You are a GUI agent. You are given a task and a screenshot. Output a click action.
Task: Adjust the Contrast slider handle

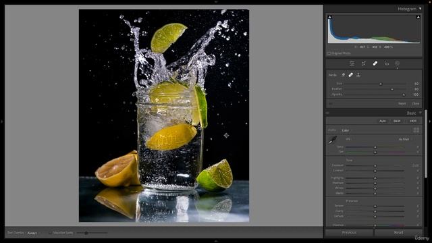tap(375, 171)
